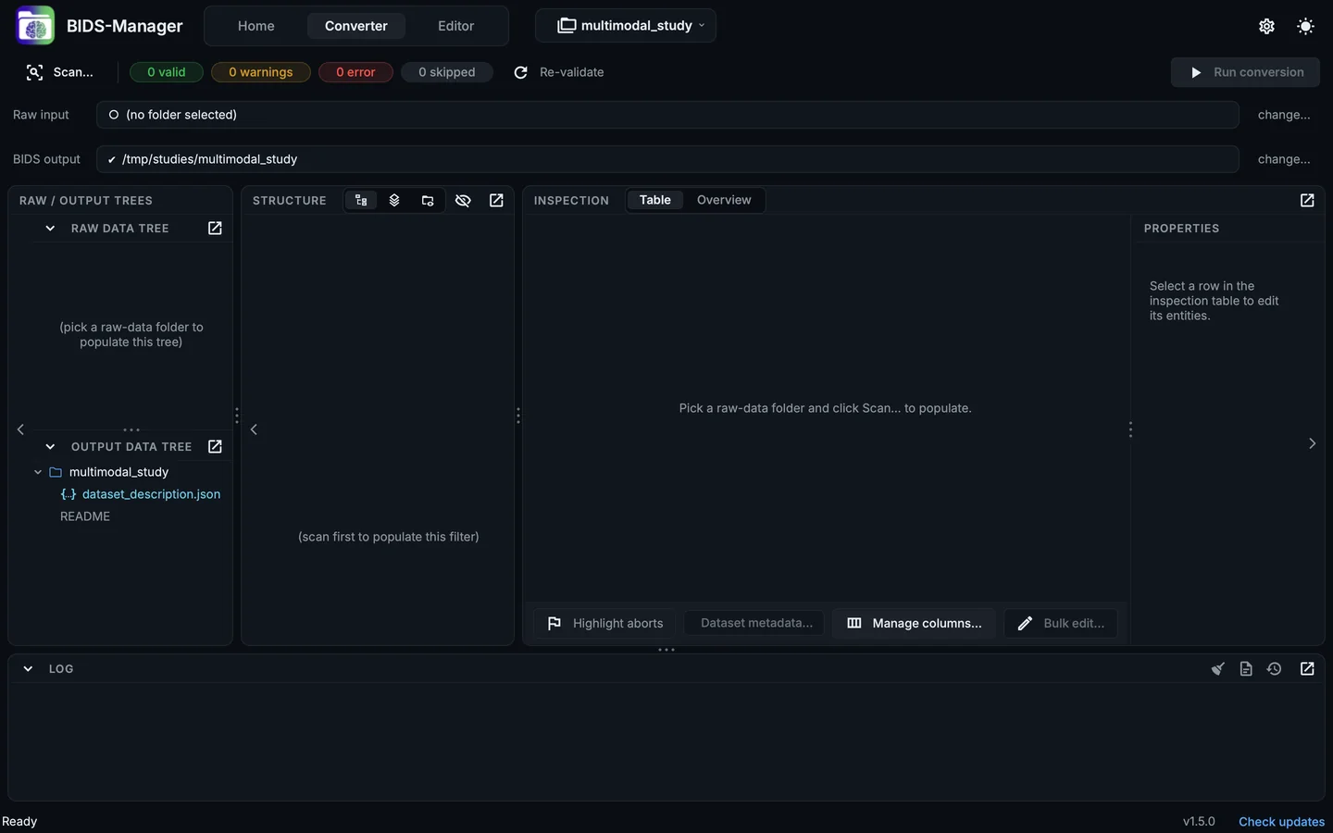Pop out the Output Data Tree panel
Viewport: 1333px width, 833px height.
(x=215, y=446)
